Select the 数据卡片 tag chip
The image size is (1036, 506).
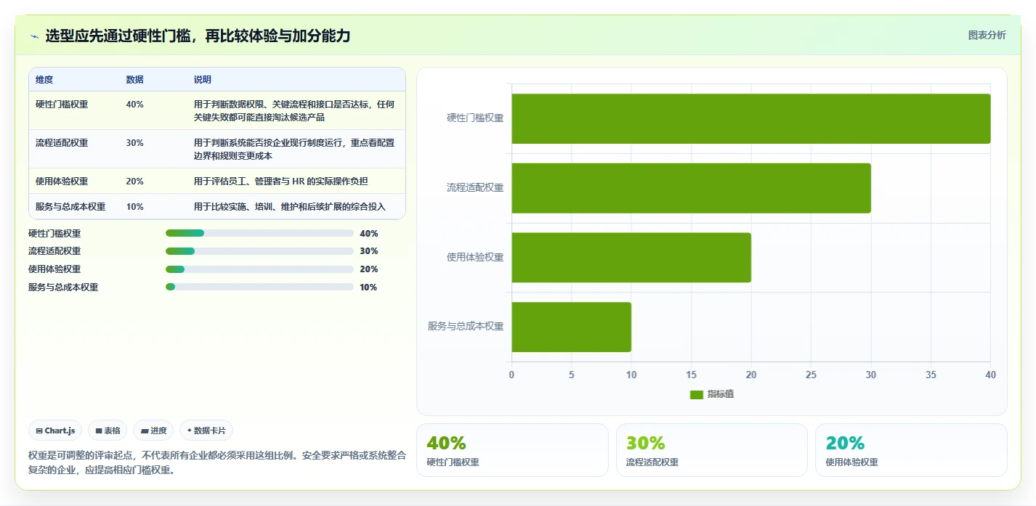(206, 430)
